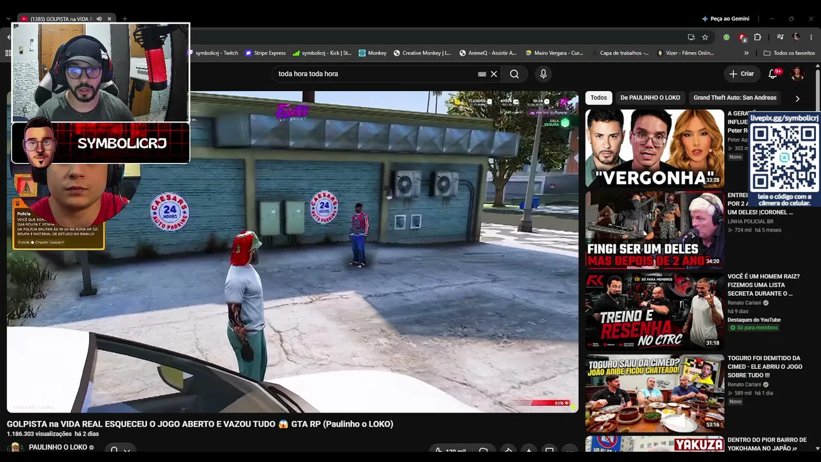Open a new browser tab

coord(124,19)
